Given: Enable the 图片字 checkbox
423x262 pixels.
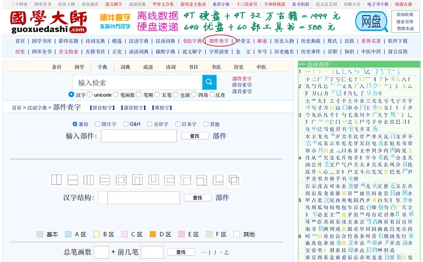Looking at the screenshot, I should (98, 124).
